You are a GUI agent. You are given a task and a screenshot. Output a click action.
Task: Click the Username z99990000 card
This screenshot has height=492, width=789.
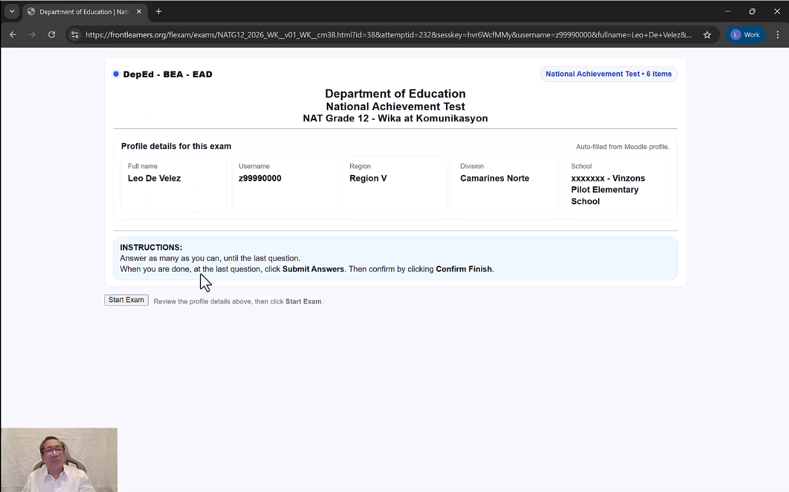click(x=284, y=184)
